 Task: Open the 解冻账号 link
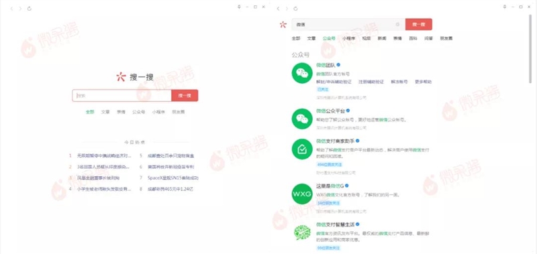399,82
